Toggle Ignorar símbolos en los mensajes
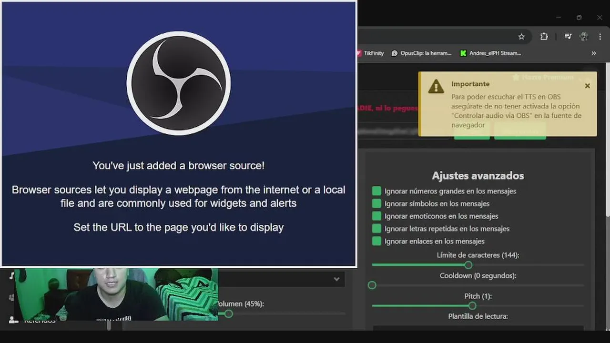The width and height of the screenshot is (610, 343). click(376, 203)
